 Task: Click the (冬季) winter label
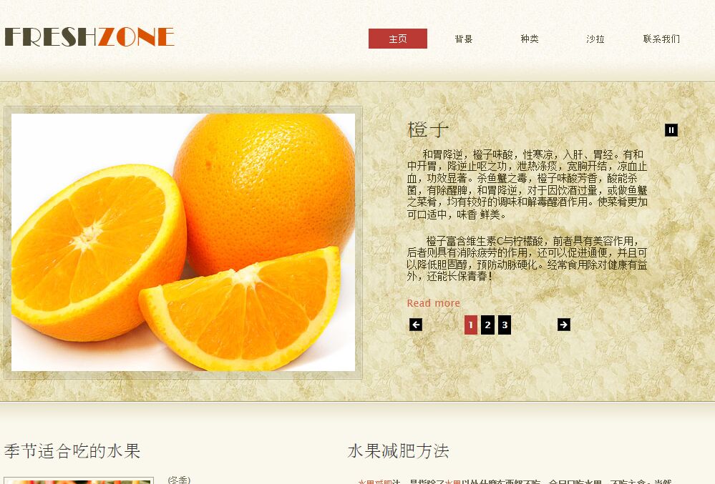tap(179, 480)
